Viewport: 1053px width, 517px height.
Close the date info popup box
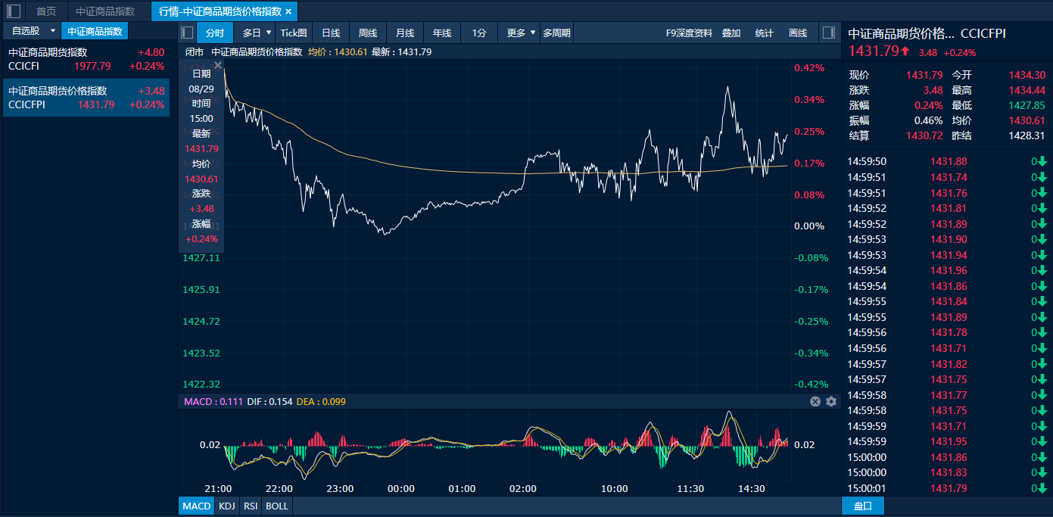point(218,66)
